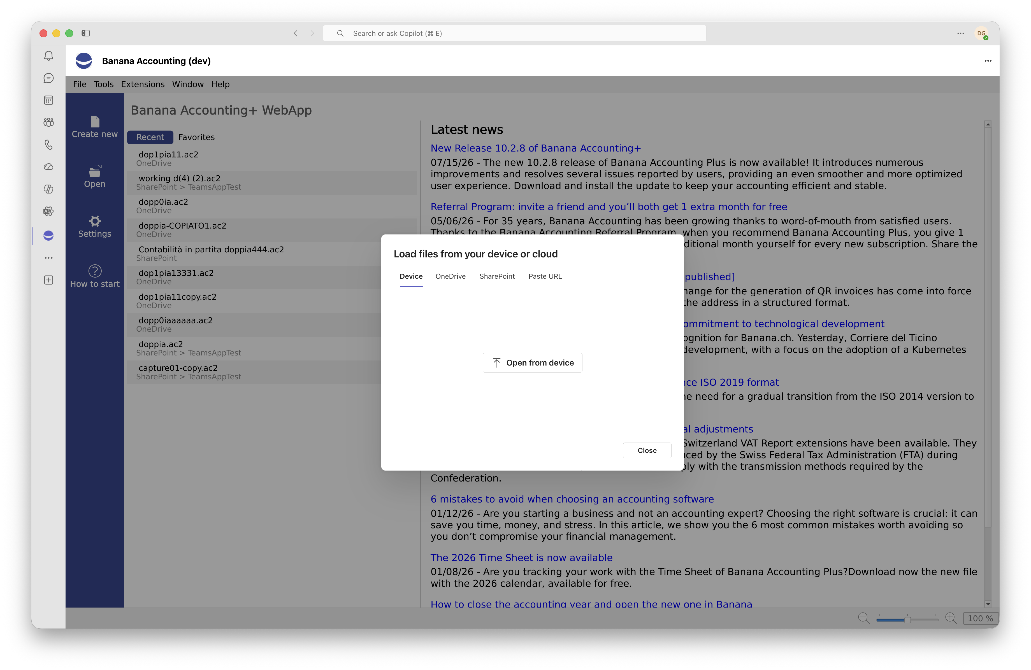The image size is (1031, 670).
Task: Open New Release 10.2.8 news link
Action: [535, 148]
